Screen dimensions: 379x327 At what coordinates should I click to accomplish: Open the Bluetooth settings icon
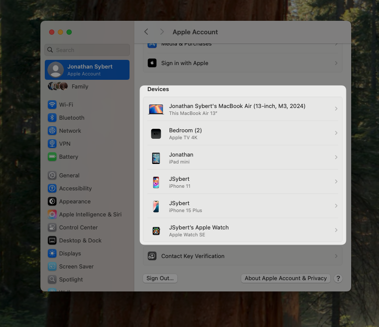[x=52, y=118]
